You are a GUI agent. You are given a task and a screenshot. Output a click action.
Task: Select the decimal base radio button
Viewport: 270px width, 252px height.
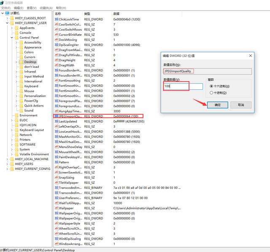coord(211,93)
